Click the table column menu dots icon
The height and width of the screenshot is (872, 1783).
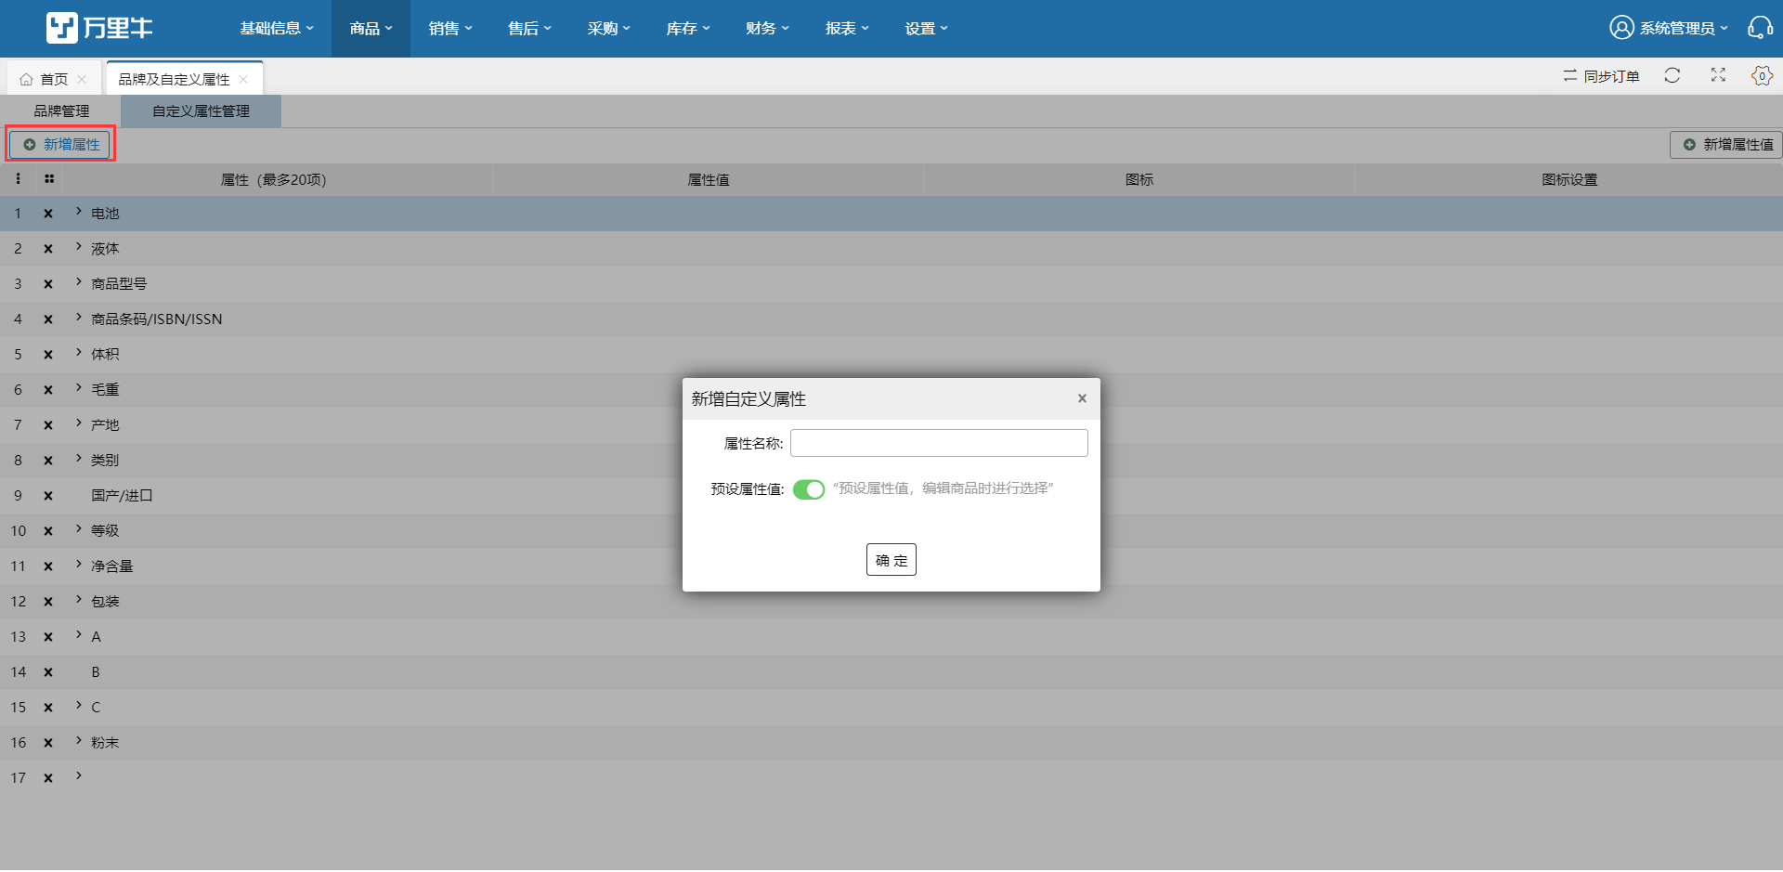[18, 179]
